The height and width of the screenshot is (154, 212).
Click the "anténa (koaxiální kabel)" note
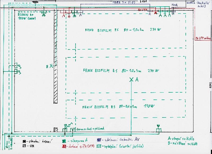[198, 4]
